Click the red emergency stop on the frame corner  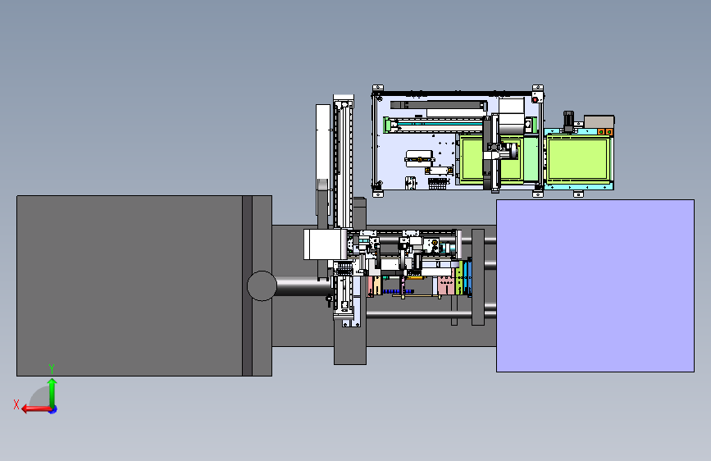click(x=535, y=99)
